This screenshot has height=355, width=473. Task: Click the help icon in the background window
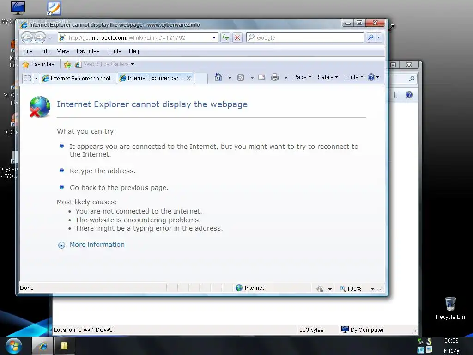click(x=409, y=95)
